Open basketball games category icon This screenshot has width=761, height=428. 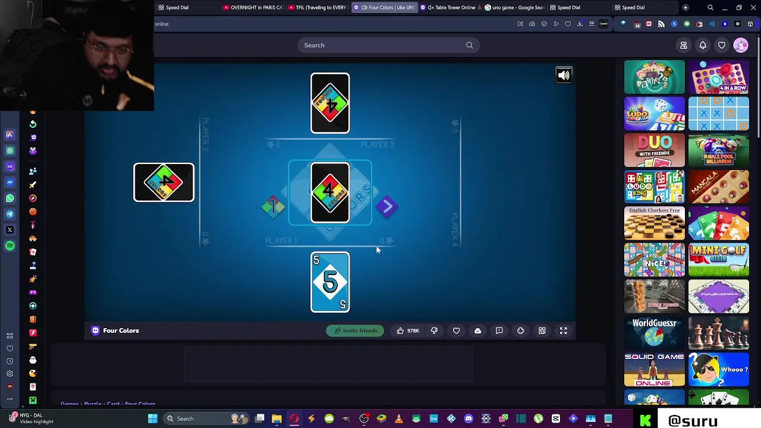33,212
